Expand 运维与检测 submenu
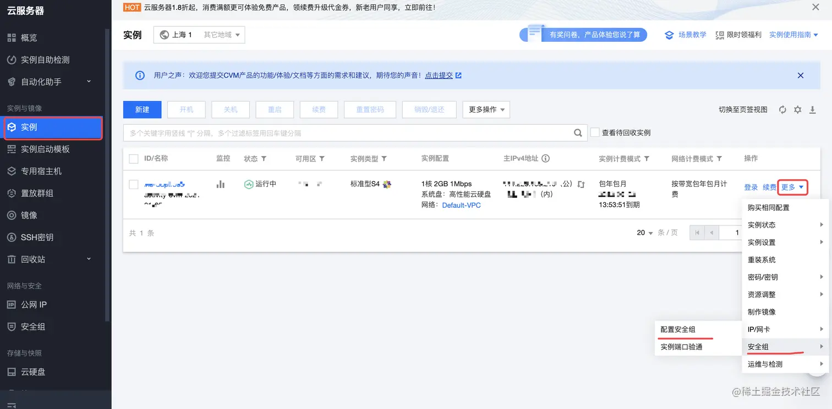Viewport: 832px width, 409px height. point(785,364)
